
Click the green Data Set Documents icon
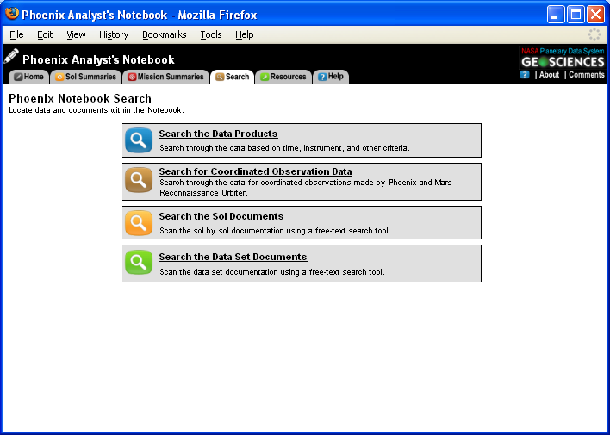139,263
